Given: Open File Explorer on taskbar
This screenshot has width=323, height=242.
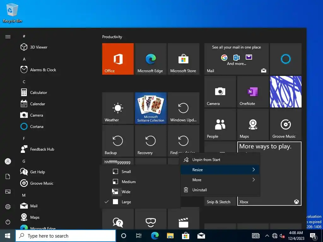Looking at the screenshot, I should pyautogui.click(x=170, y=236).
